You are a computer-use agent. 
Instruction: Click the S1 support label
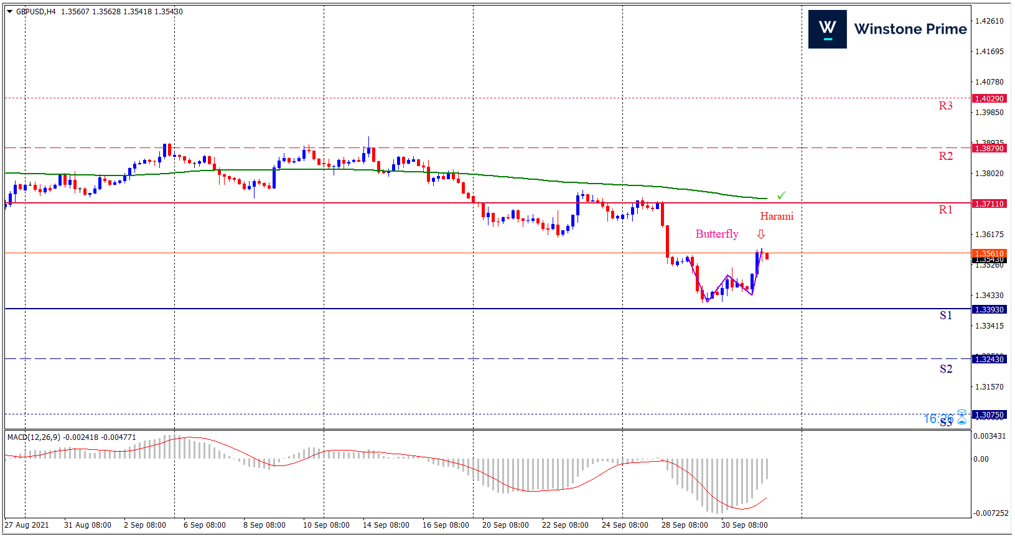945,315
